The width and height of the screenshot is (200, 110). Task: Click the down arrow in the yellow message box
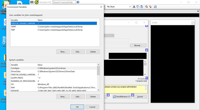146,89
